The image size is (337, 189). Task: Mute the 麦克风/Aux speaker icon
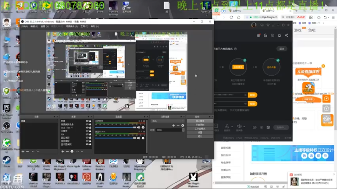(139, 138)
